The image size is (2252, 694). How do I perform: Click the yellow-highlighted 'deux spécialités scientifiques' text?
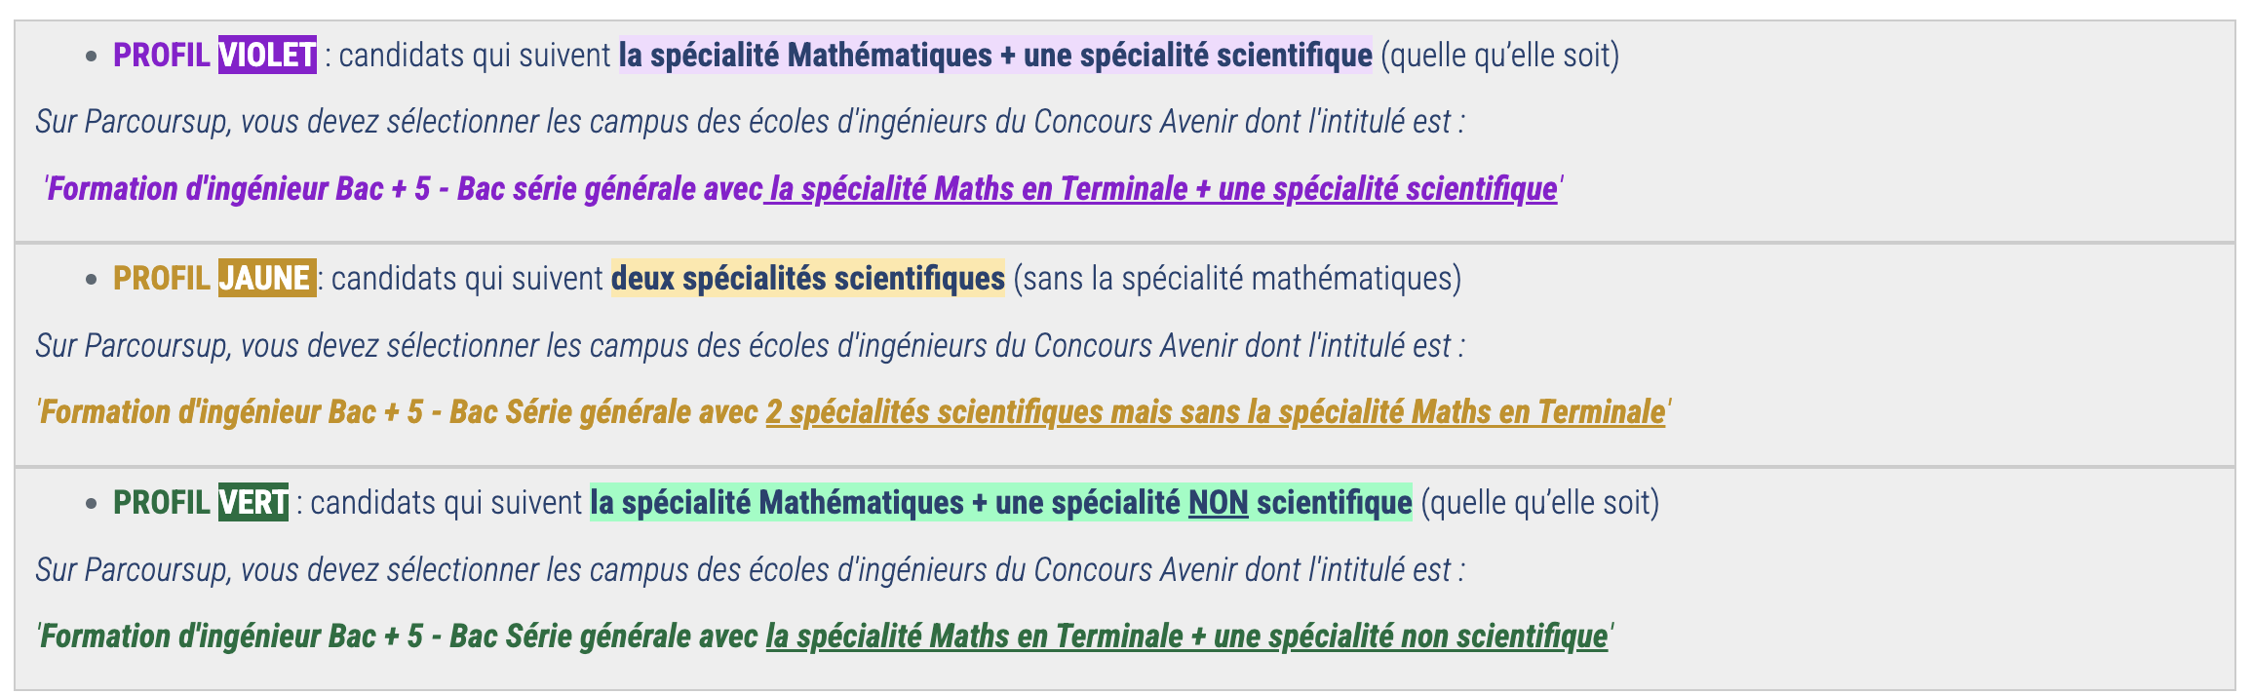[807, 279]
